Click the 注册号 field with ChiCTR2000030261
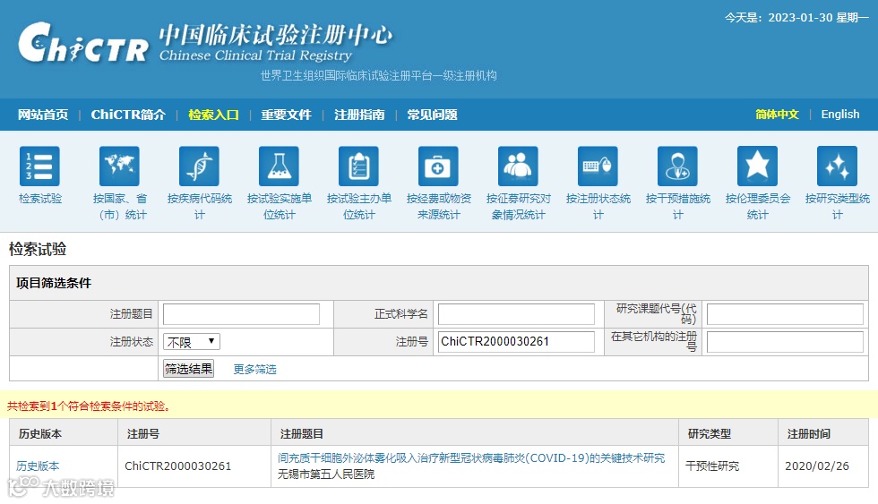 tap(516, 342)
